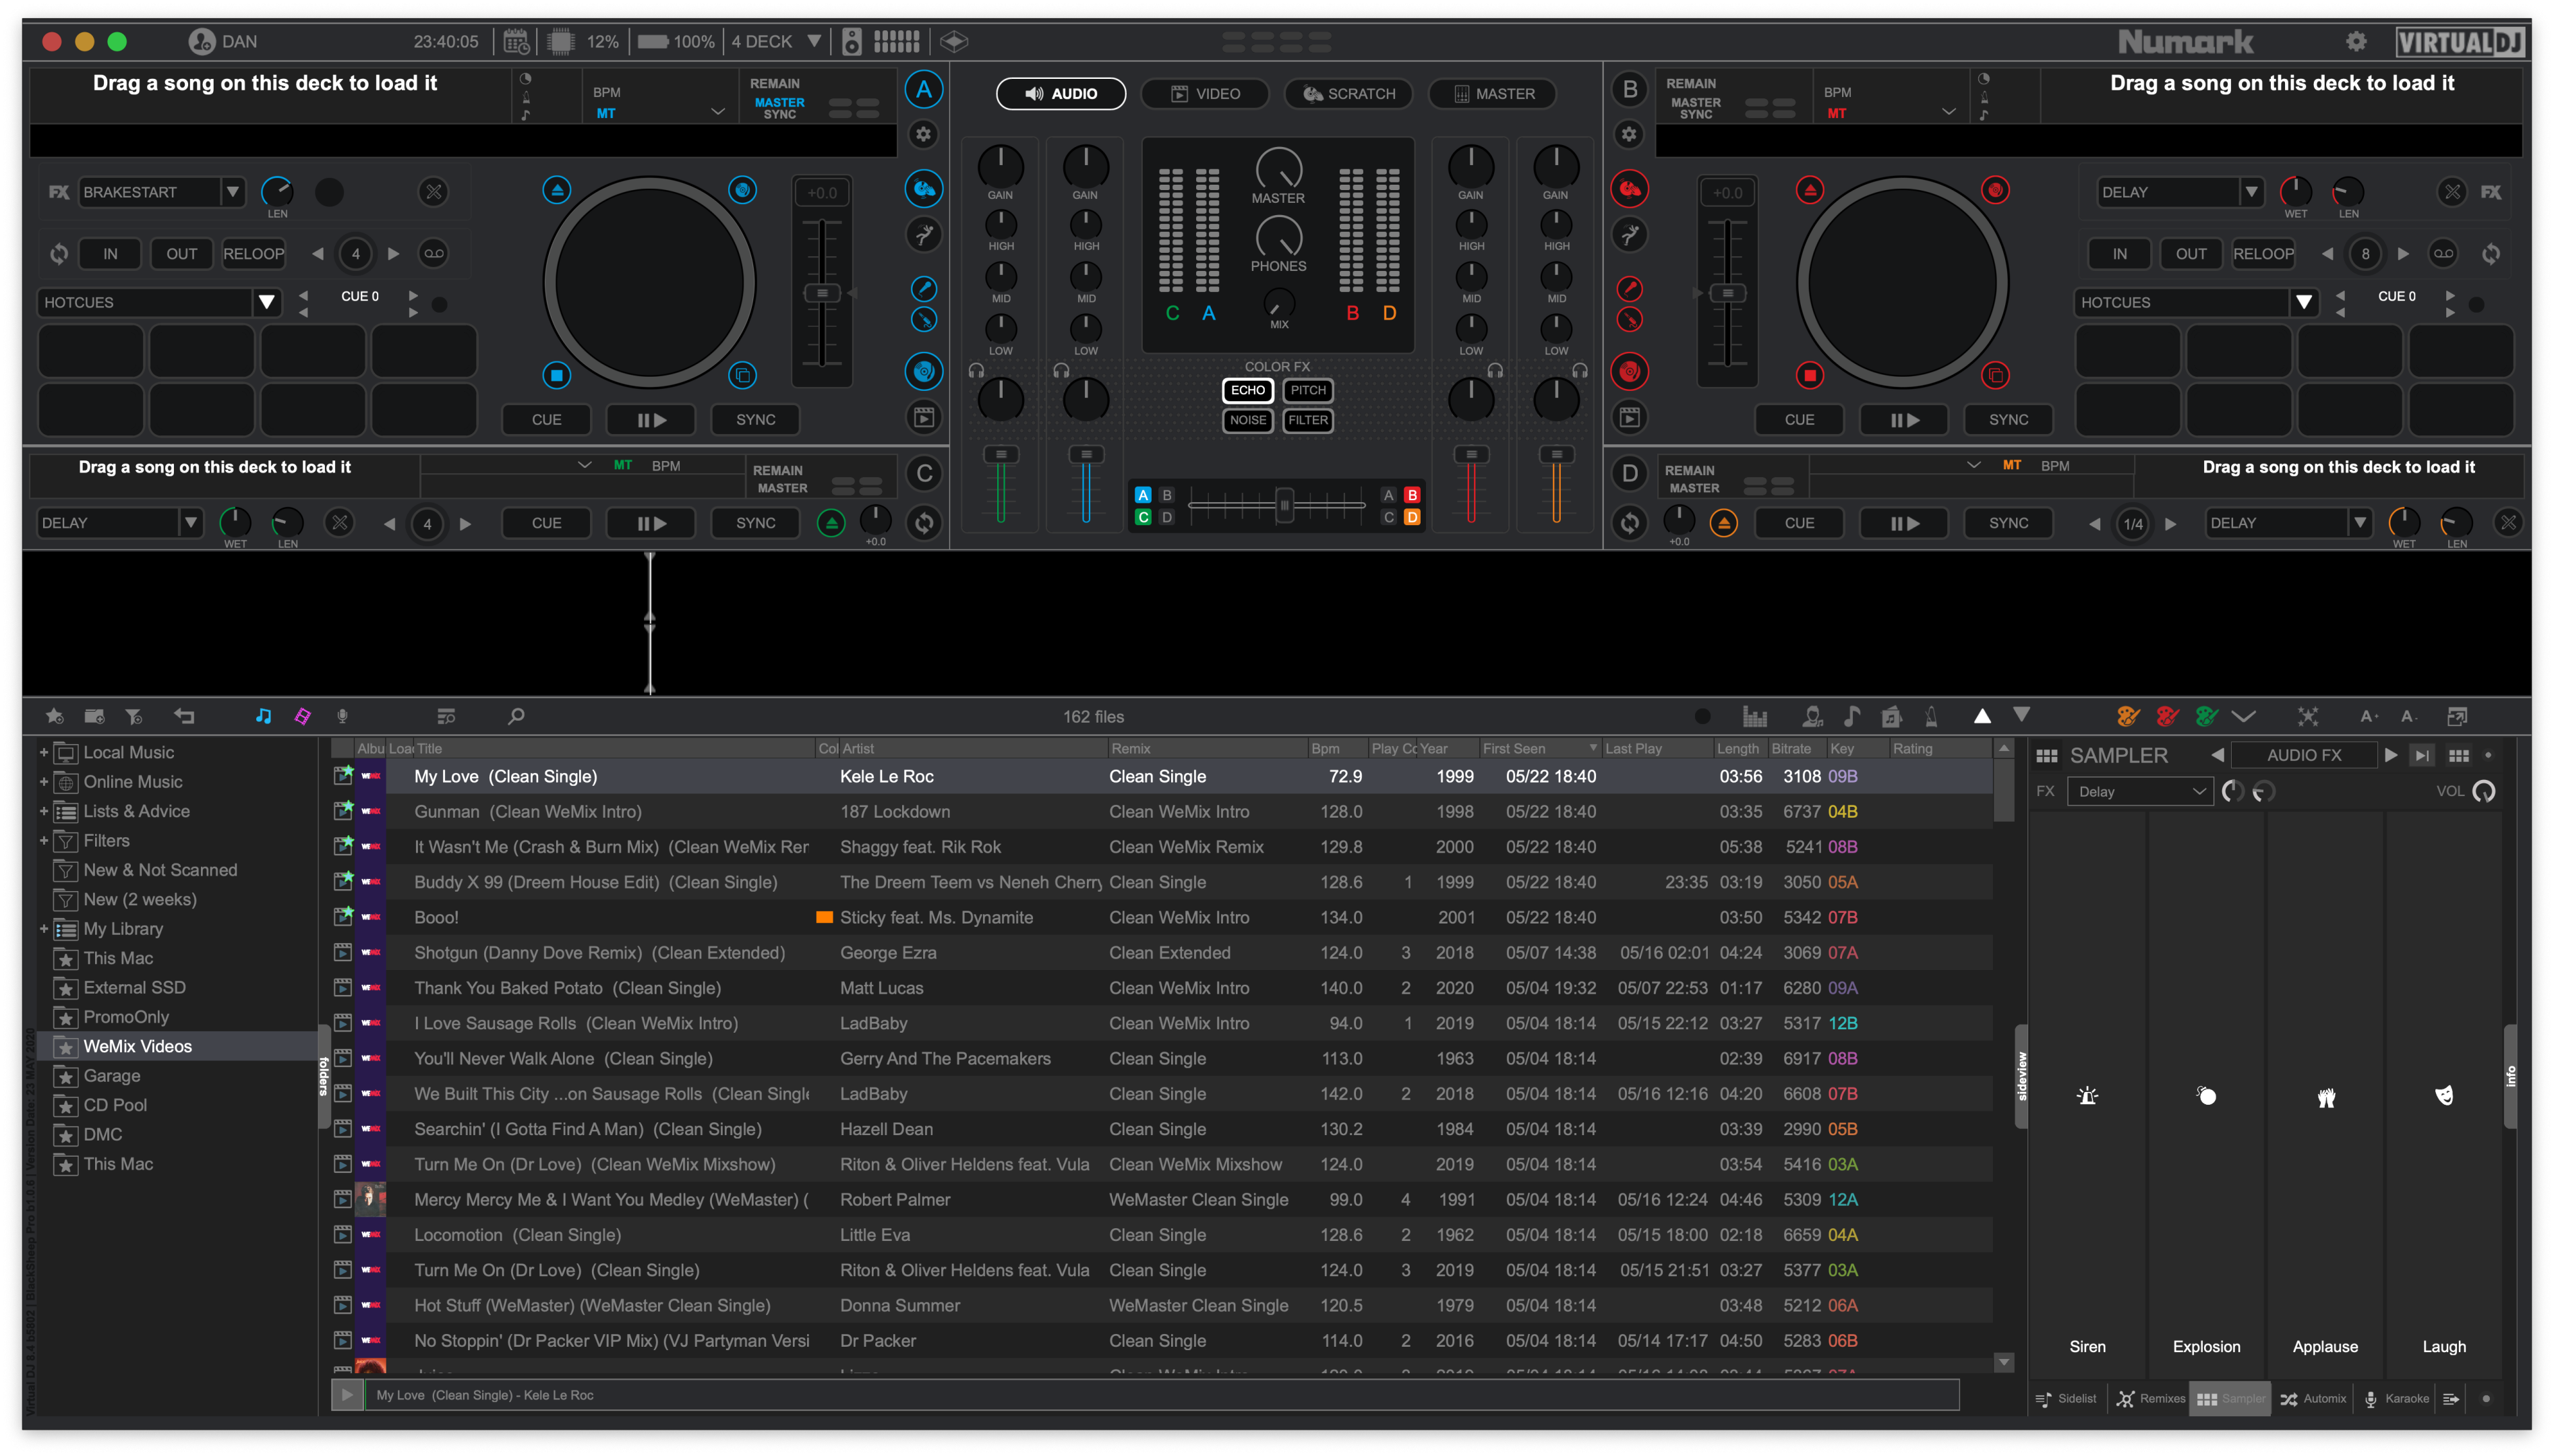Open VirtualDJ settings gear in top bar
Screen dimensions: 2554x1456
(x=2356, y=41)
